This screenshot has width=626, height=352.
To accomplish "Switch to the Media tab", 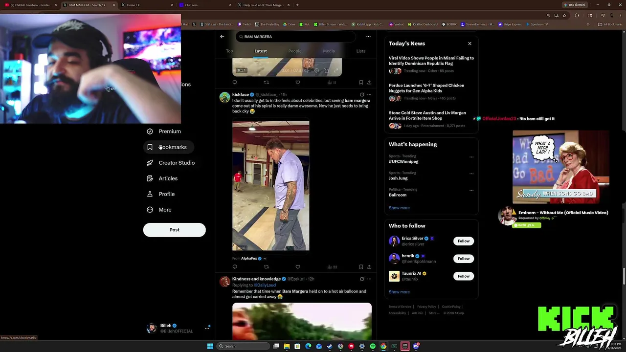I will pos(329,51).
